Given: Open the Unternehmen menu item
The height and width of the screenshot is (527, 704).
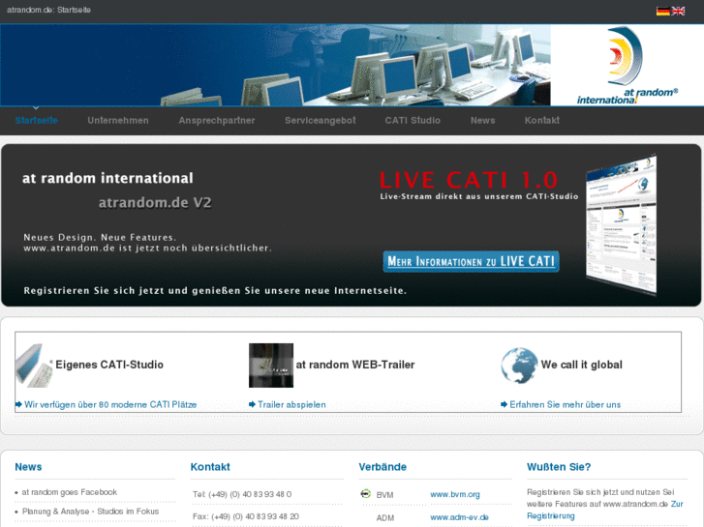Looking at the screenshot, I should point(118,120).
